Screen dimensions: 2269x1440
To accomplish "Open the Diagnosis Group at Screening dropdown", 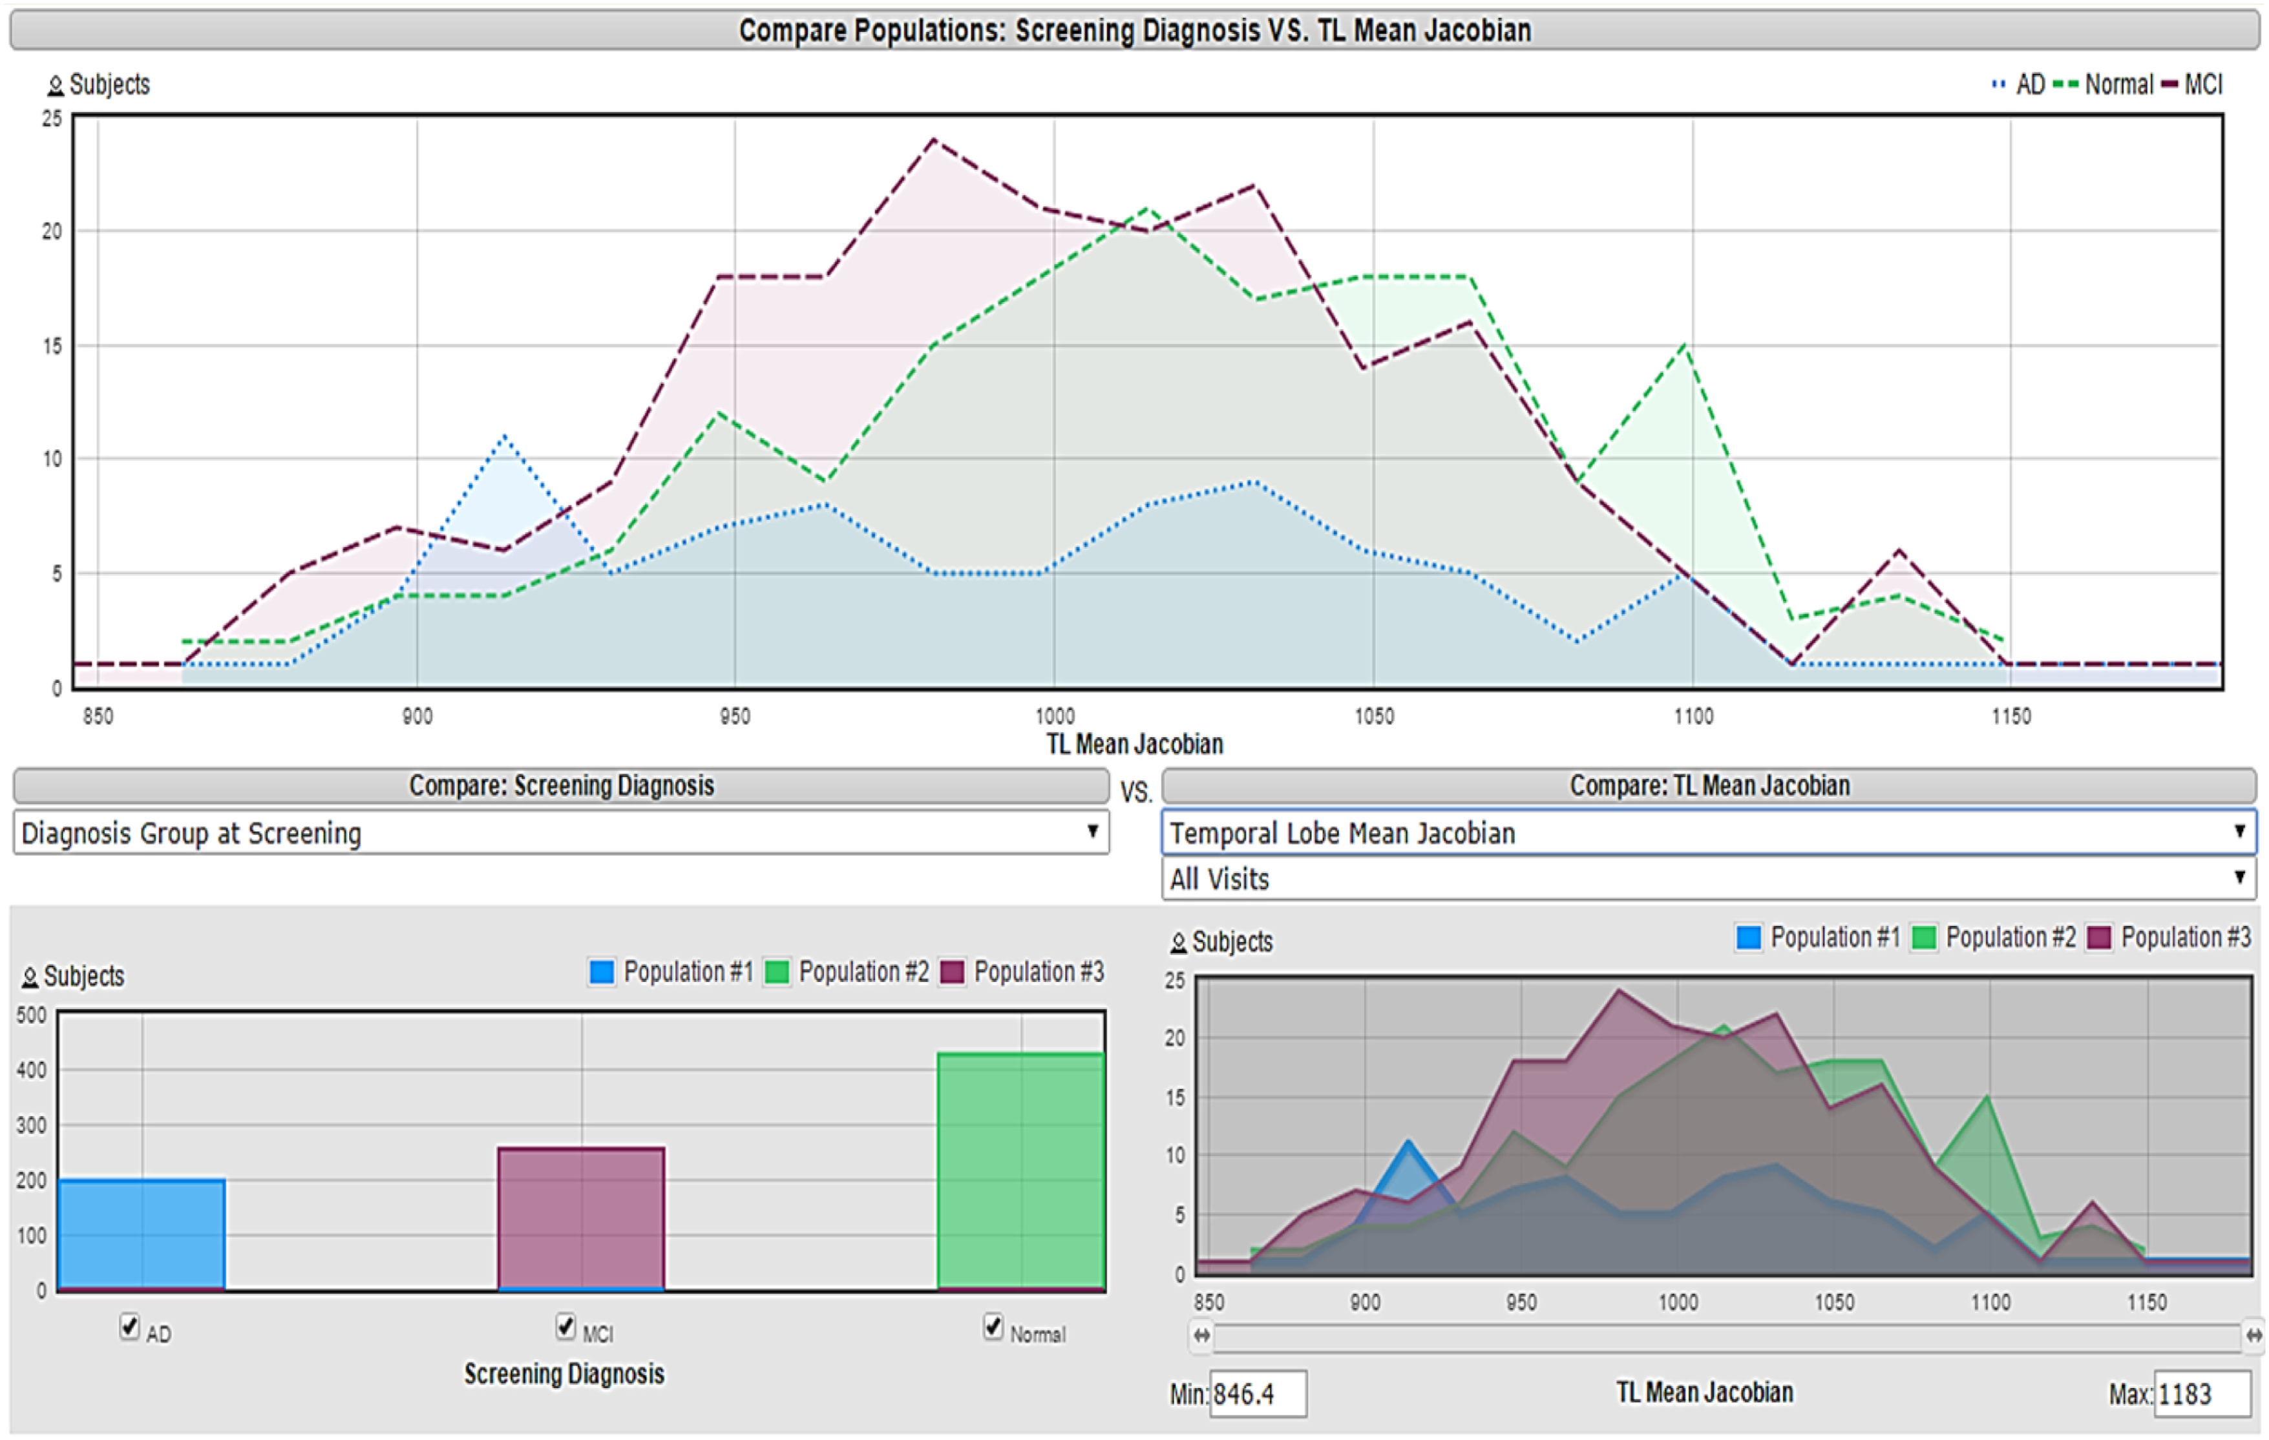I will 561,833.
